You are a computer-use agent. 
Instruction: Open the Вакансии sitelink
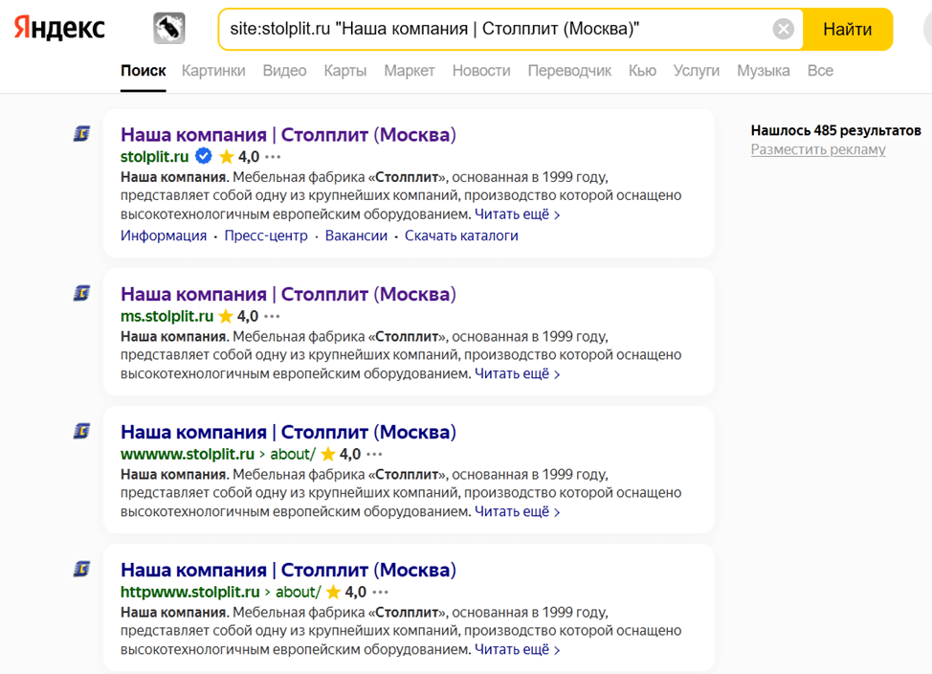click(356, 236)
